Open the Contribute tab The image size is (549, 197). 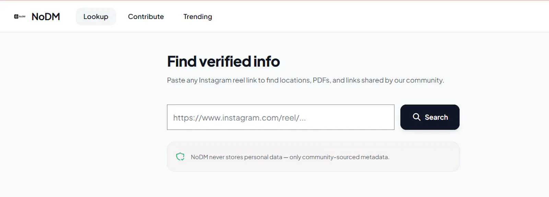(x=146, y=16)
